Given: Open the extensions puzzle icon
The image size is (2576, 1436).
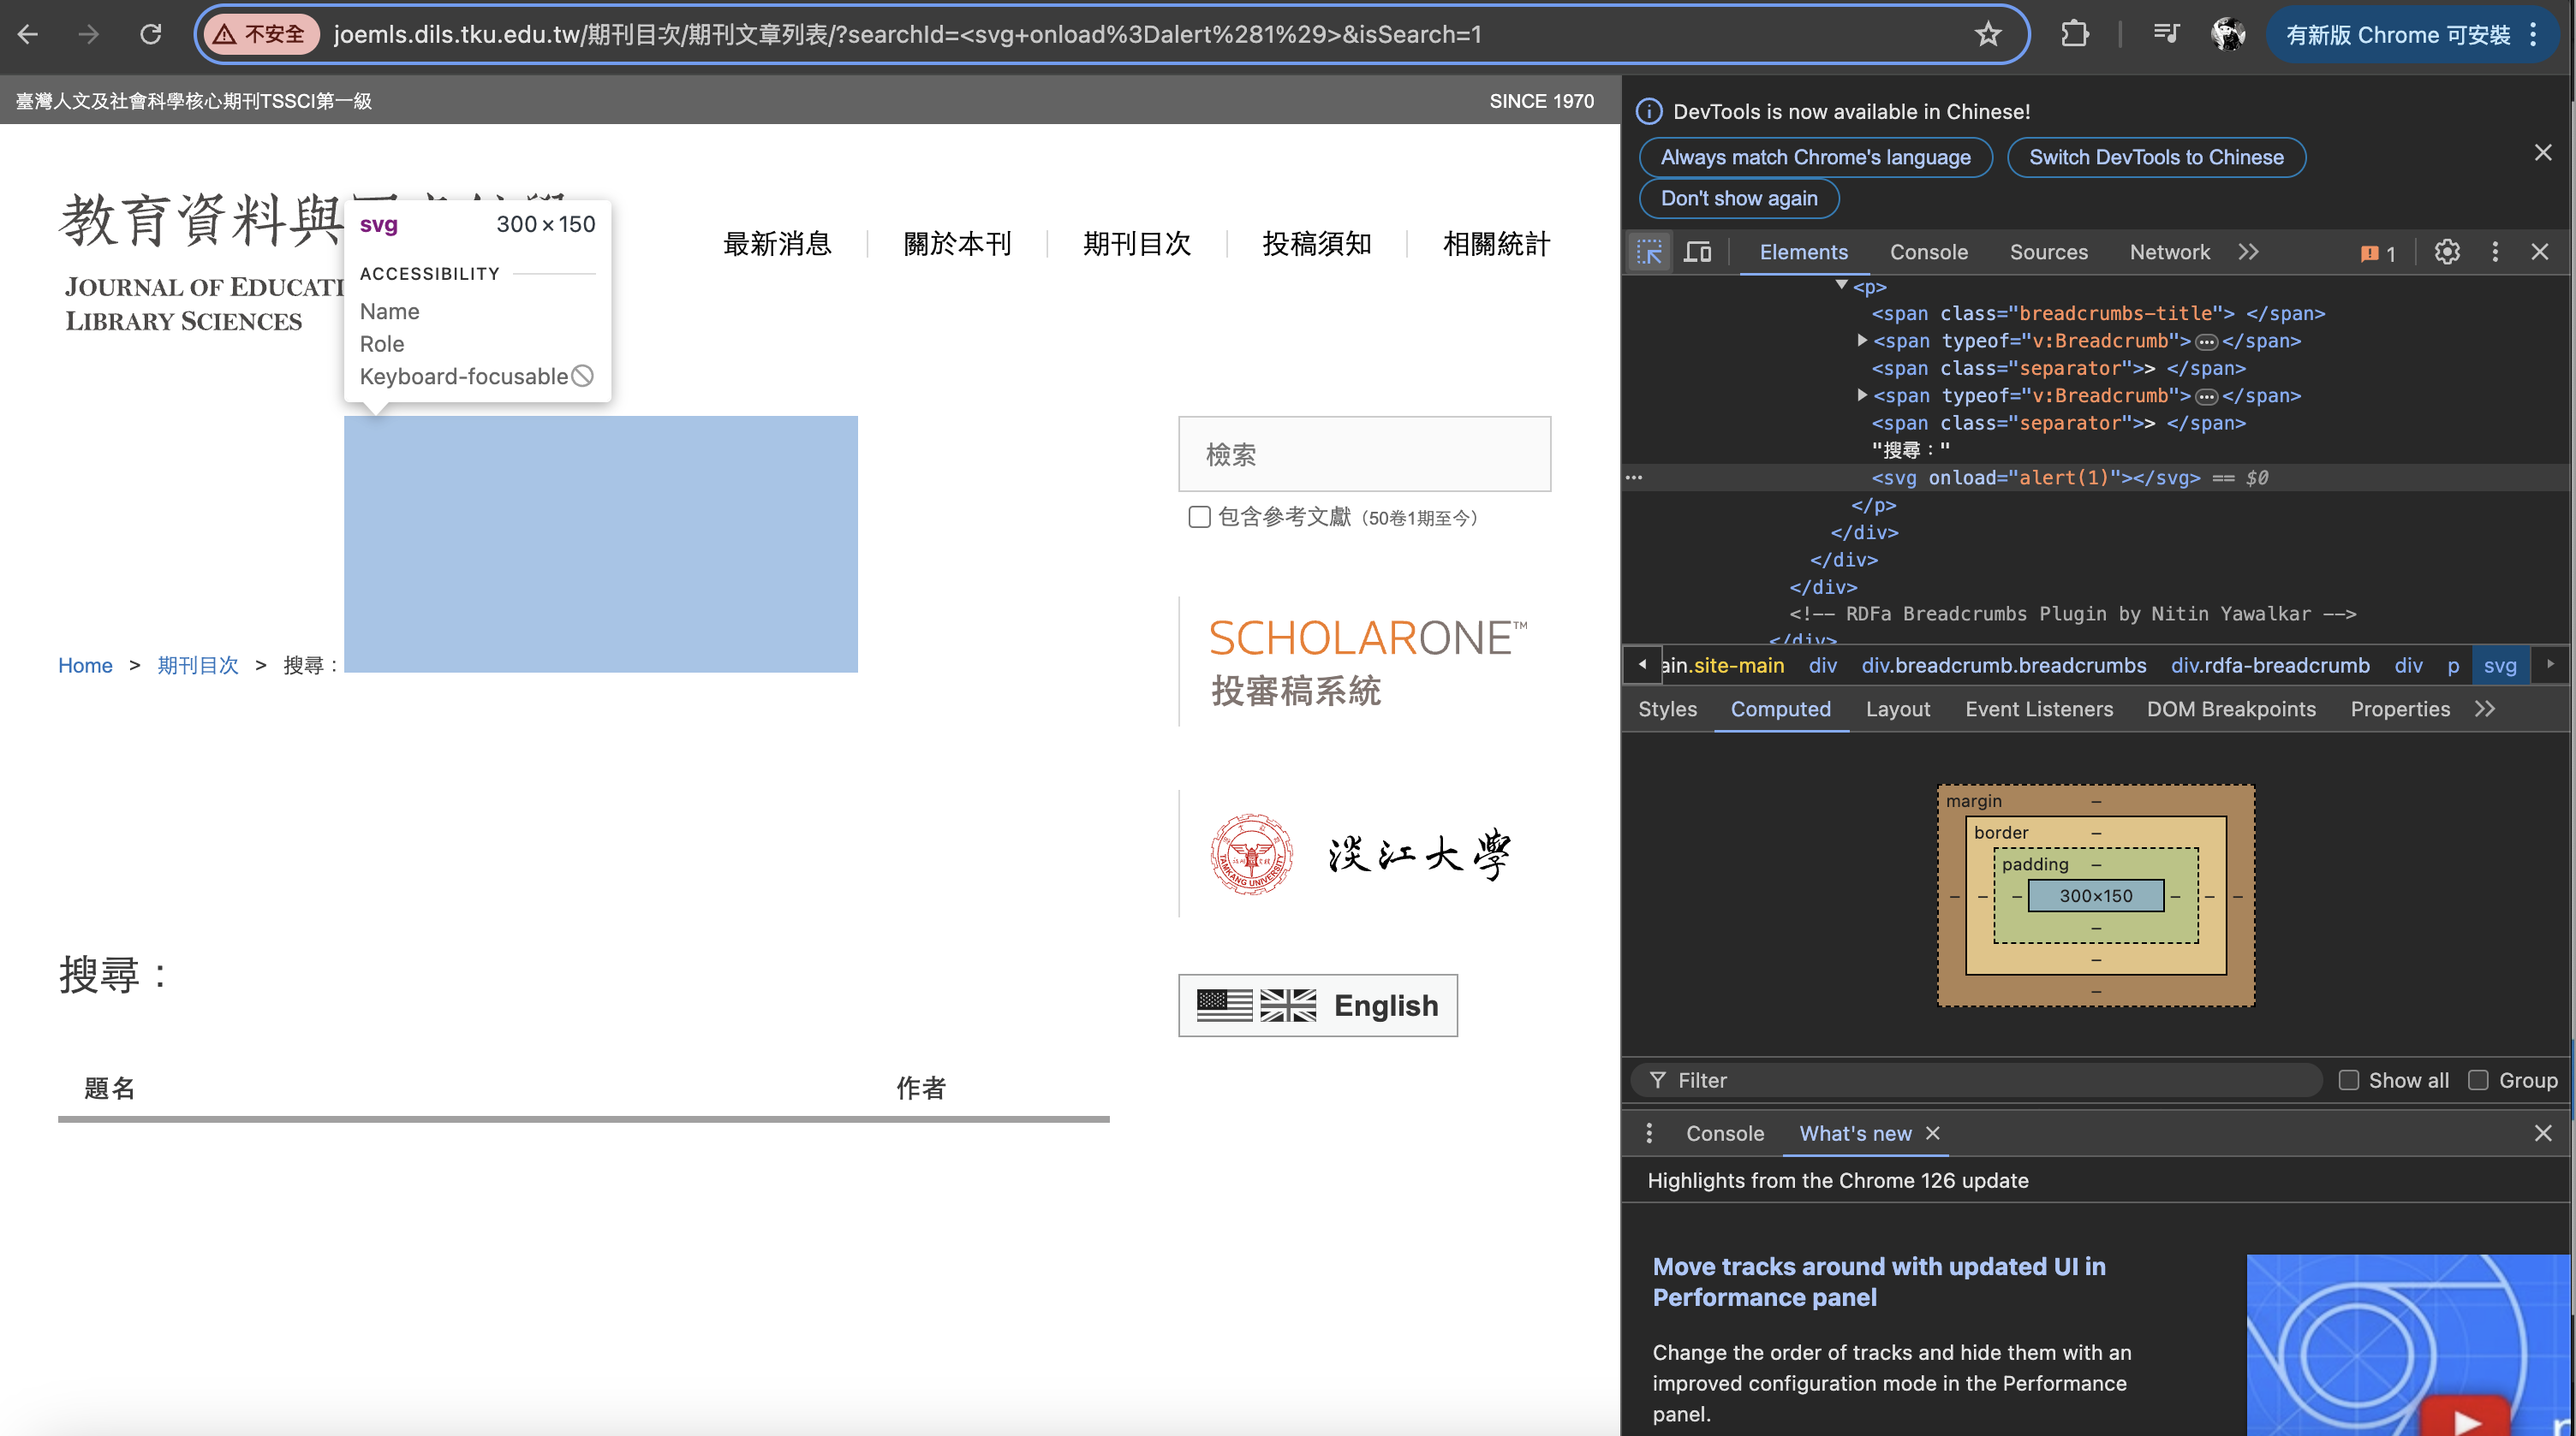Looking at the screenshot, I should click(x=2075, y=34).
